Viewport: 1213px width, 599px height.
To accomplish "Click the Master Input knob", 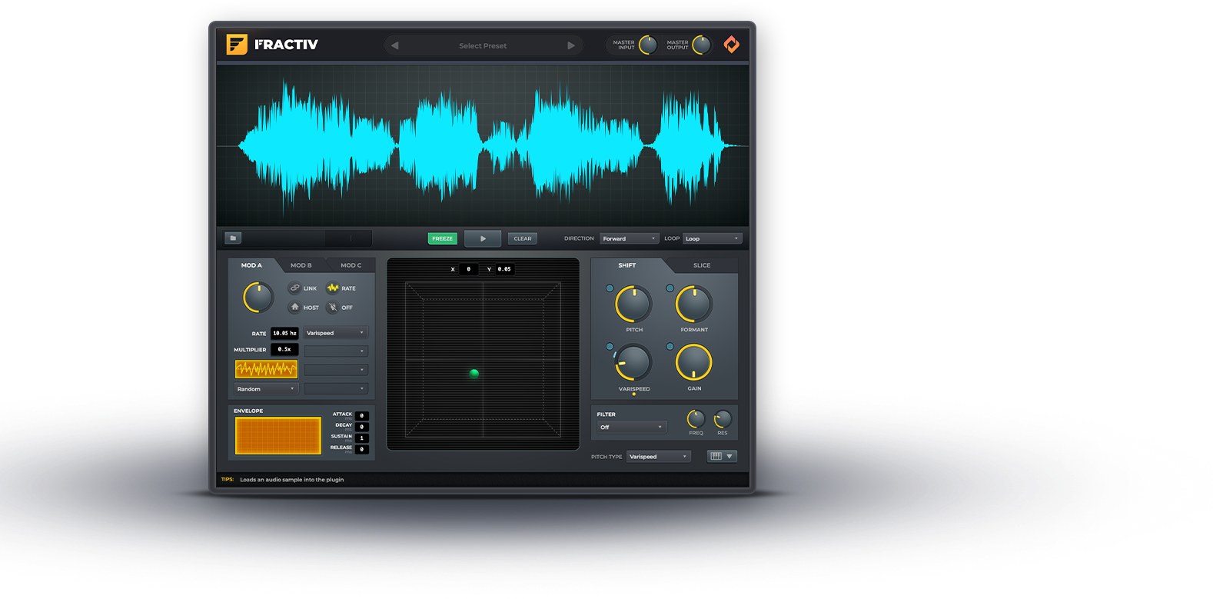I will 649,45.
